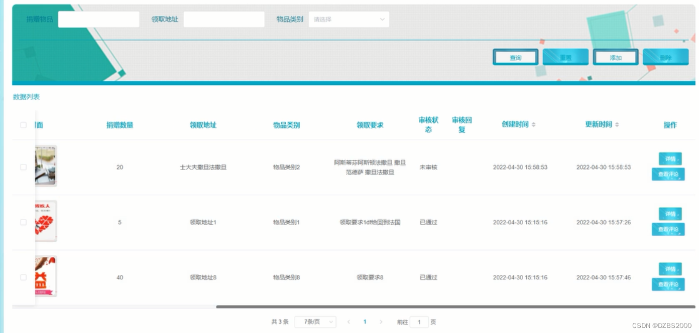Click the horizontal table scrollbar
Viewport: 699px width, 333px height.
[455, 306]
